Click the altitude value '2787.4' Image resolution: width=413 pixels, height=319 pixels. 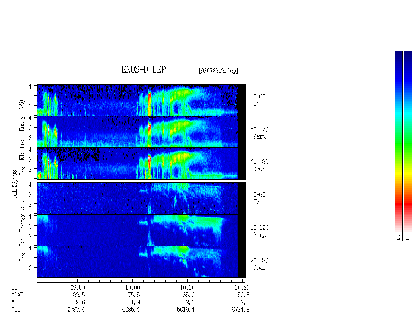[76, 310]
